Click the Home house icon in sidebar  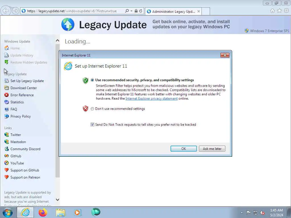(7, 48)
